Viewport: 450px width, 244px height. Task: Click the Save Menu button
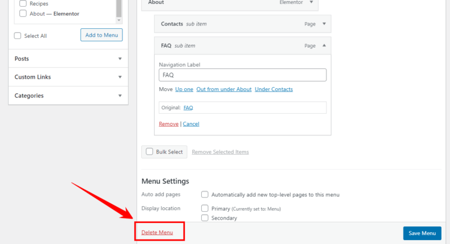pyautogui.click(x=422, y=233)
